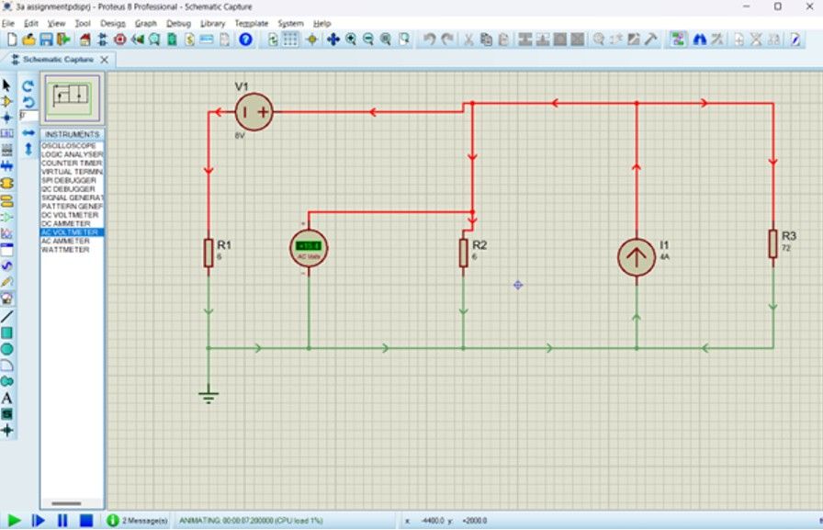Flip horizontally with the X-mirror arrow
This screenshot has height=530, width=823.
28,133
